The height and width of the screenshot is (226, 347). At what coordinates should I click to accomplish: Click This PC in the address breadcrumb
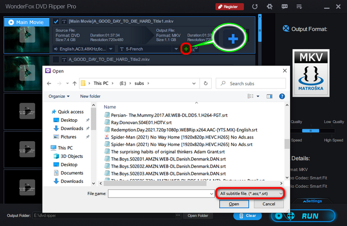(101, 83)
